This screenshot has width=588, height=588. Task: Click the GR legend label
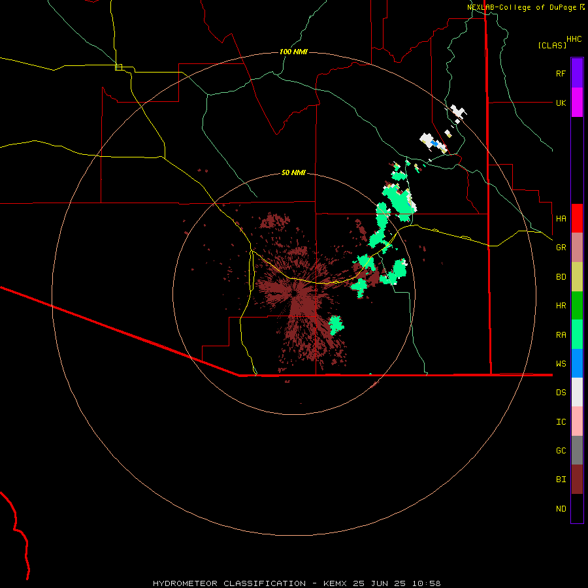point(561,248)
